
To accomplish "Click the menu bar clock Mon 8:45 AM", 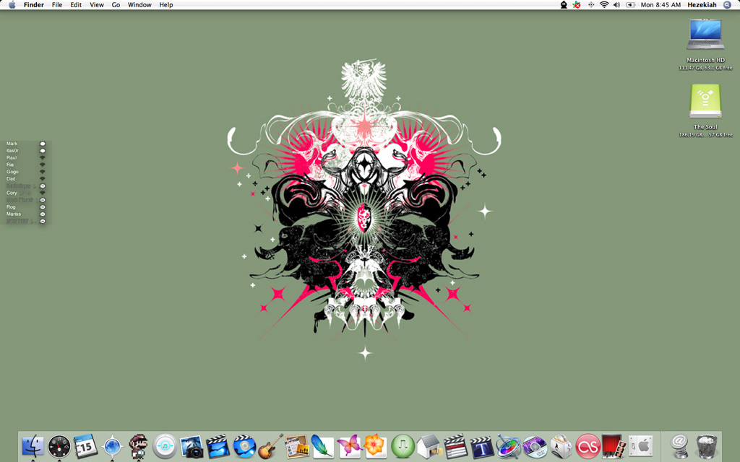I will tap(661, 5).
